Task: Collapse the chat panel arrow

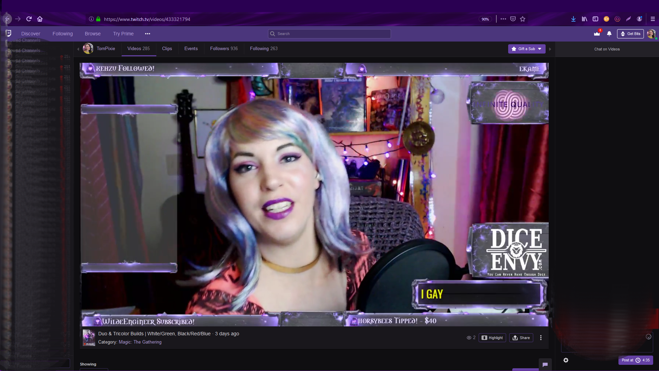Action: pos(550,49)
